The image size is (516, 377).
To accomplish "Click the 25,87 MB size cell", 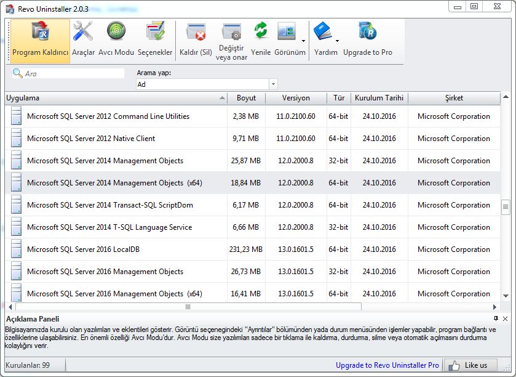I will coord(246,161).
